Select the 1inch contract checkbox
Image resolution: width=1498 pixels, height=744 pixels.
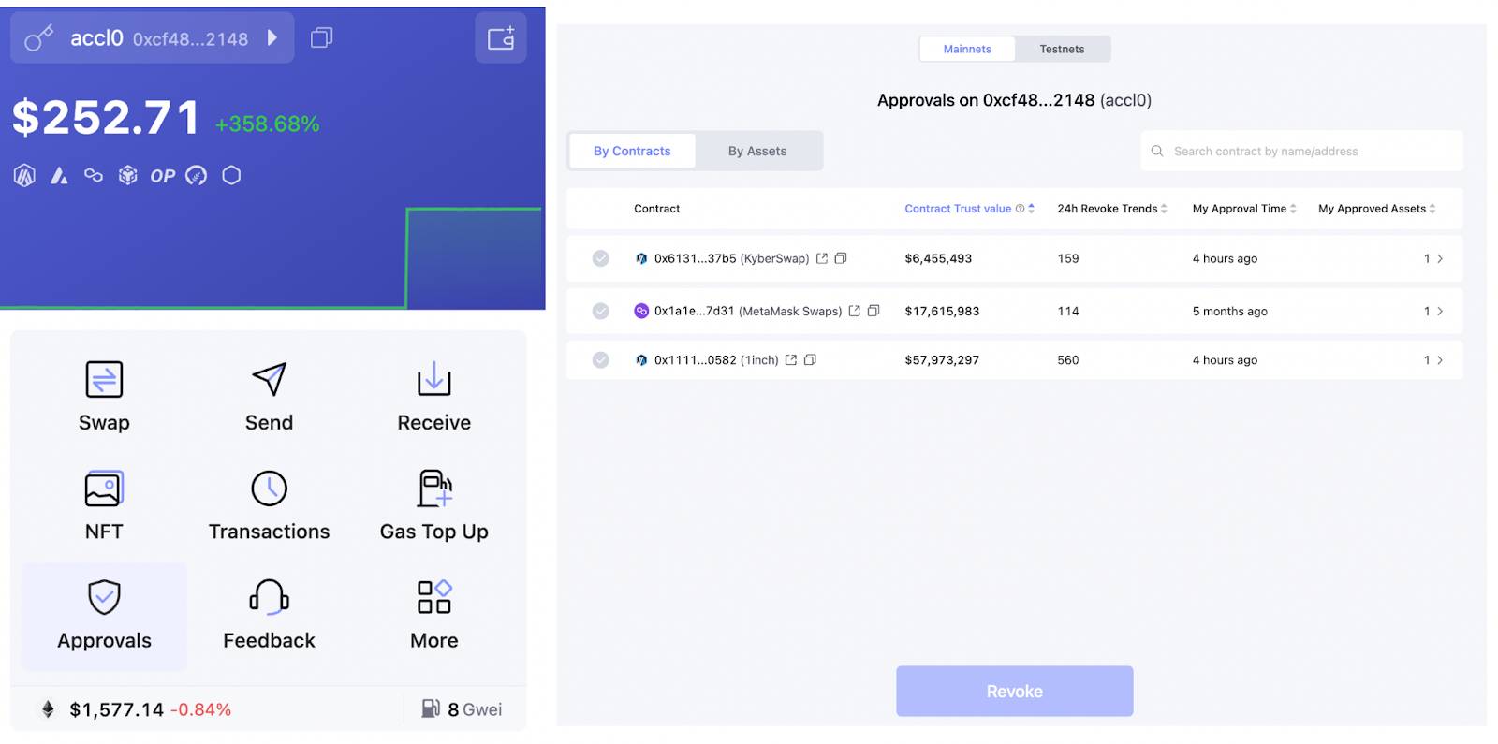point(601,359)
